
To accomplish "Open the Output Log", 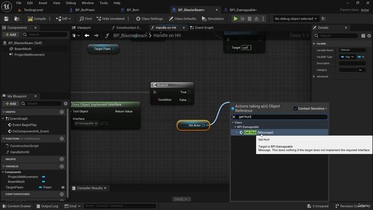I will (47, 206).
